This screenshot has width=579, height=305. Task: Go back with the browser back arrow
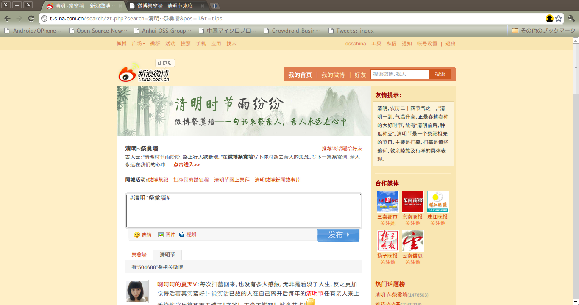click(7, 18)
